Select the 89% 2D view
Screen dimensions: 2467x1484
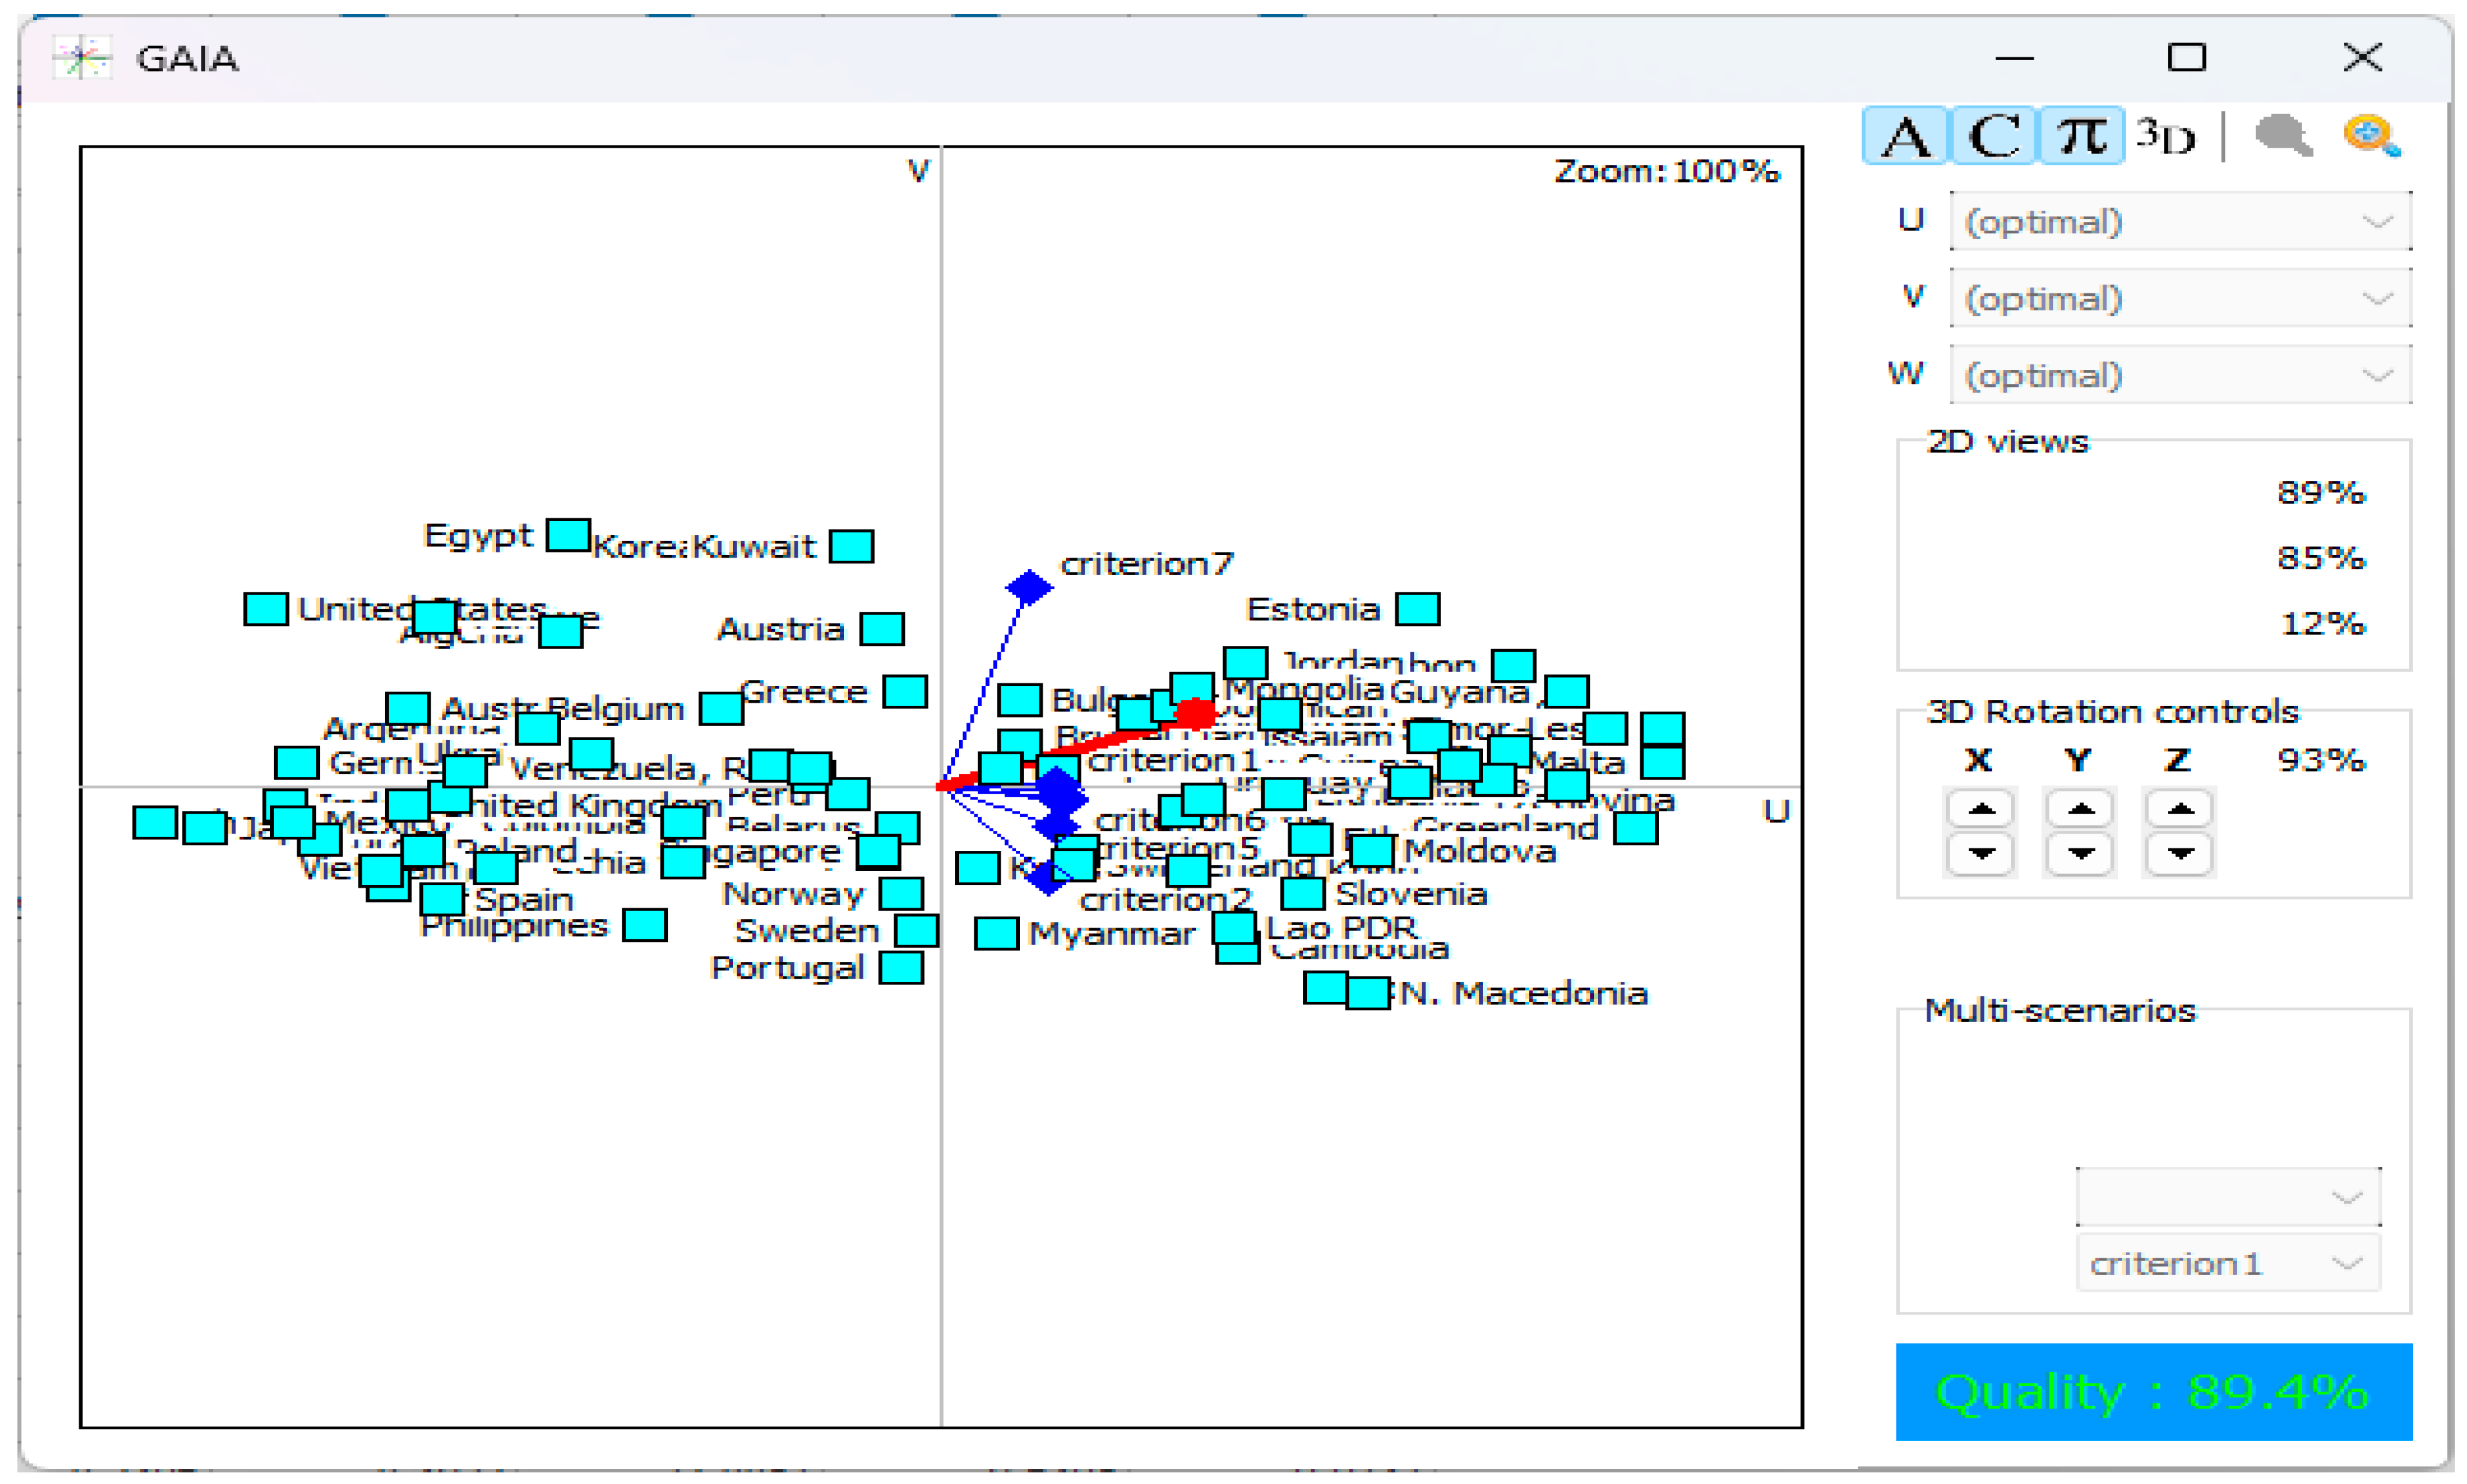pyautogui.click(x=2320, y=492)
